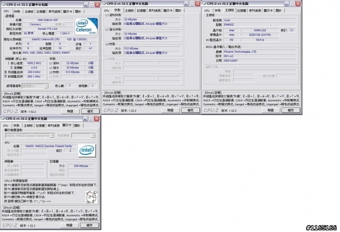The image size is (340, 232).
Task: Go to the 關於 tab in the graphics window
Action: coord(78,126)
